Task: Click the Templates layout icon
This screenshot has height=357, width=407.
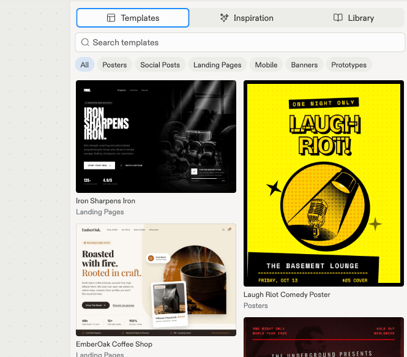Action: pyautogui.click(x=111, y=18)
